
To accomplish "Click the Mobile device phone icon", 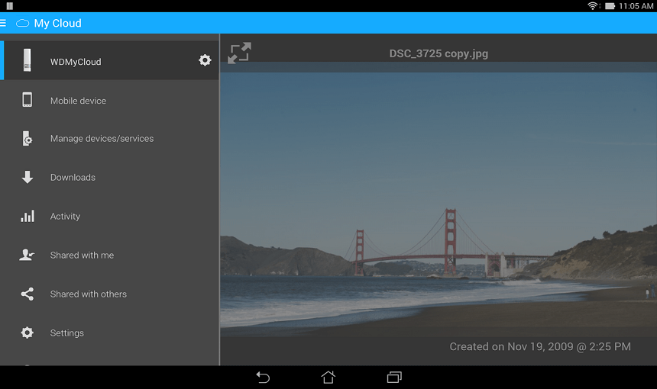I will pos(28,100).
